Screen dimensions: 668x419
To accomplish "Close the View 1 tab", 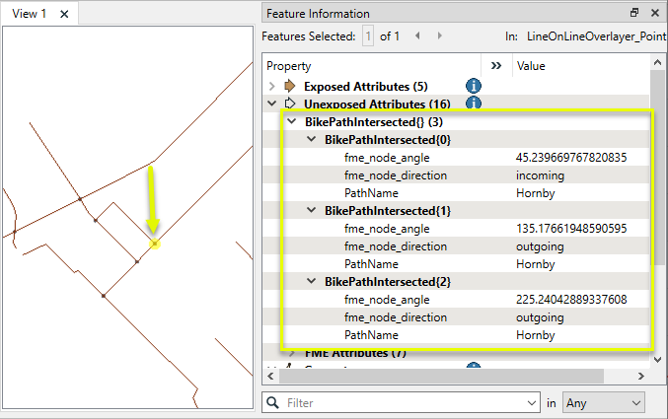I will pos(64,14).
